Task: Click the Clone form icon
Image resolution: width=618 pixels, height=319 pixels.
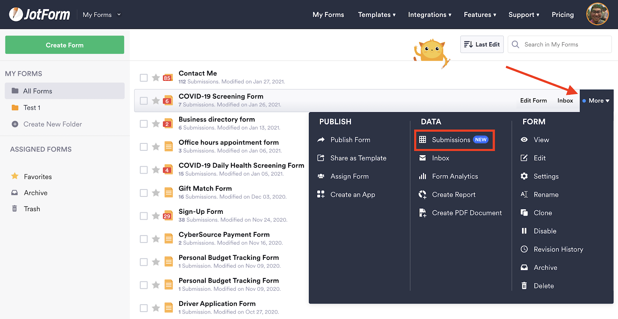Action: (x=524, y=213)
